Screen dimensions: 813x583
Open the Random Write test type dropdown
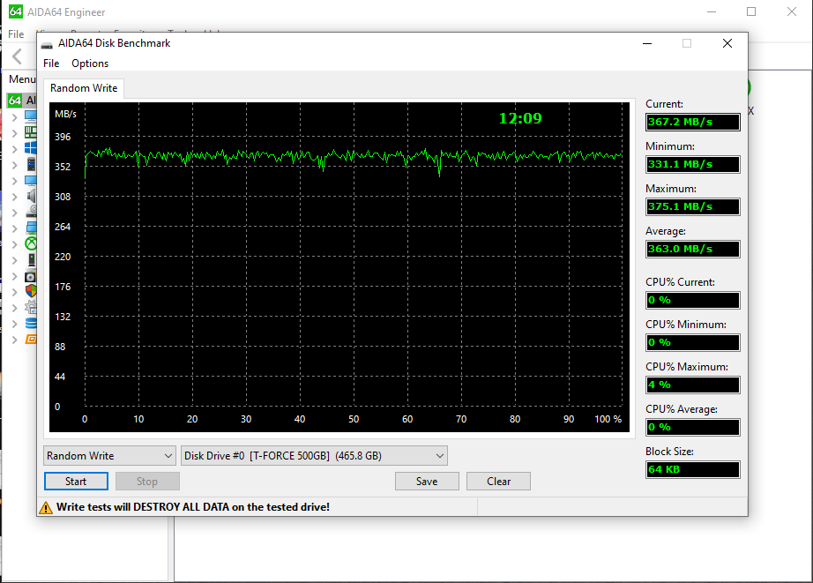[109, 456]
